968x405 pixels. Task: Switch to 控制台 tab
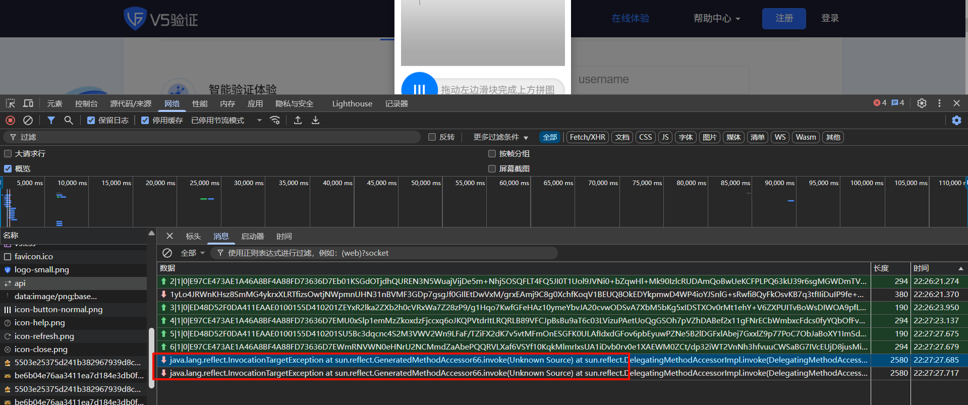[x=86, y=104]
